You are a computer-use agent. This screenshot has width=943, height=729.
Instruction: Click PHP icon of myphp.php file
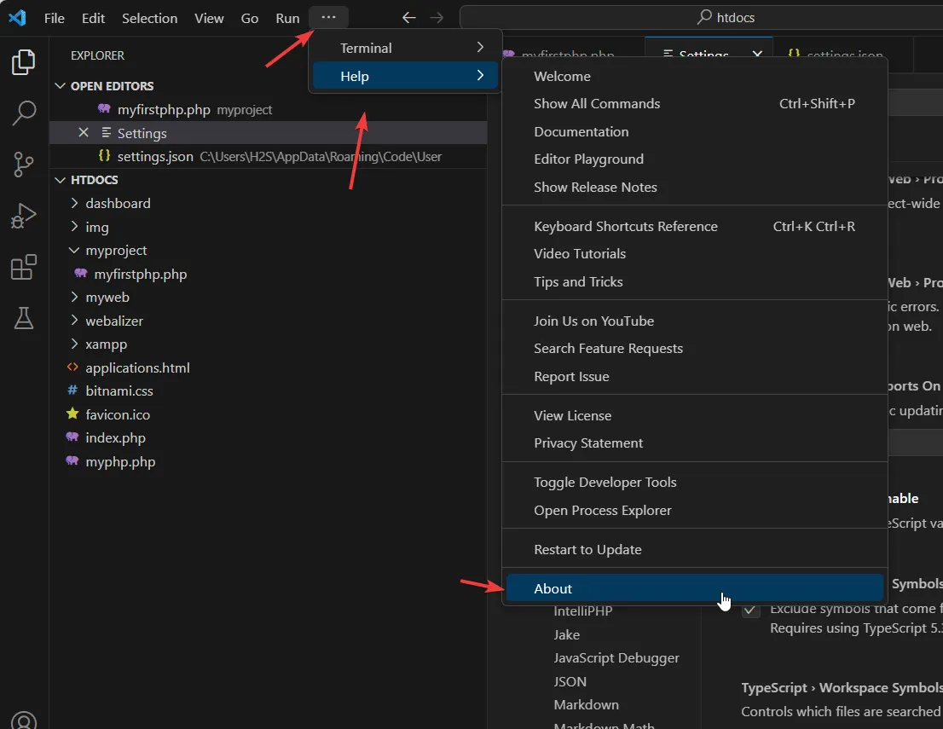[72, 460]
